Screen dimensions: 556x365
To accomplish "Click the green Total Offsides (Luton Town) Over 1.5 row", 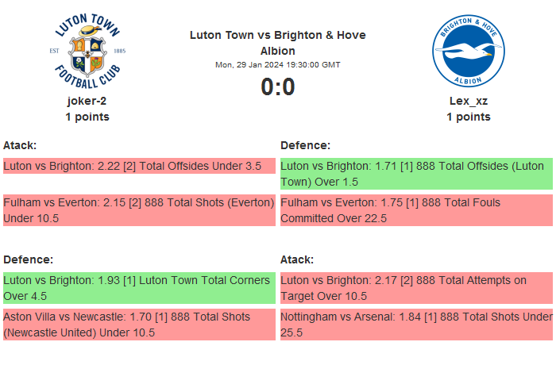I will pos(416,174).
